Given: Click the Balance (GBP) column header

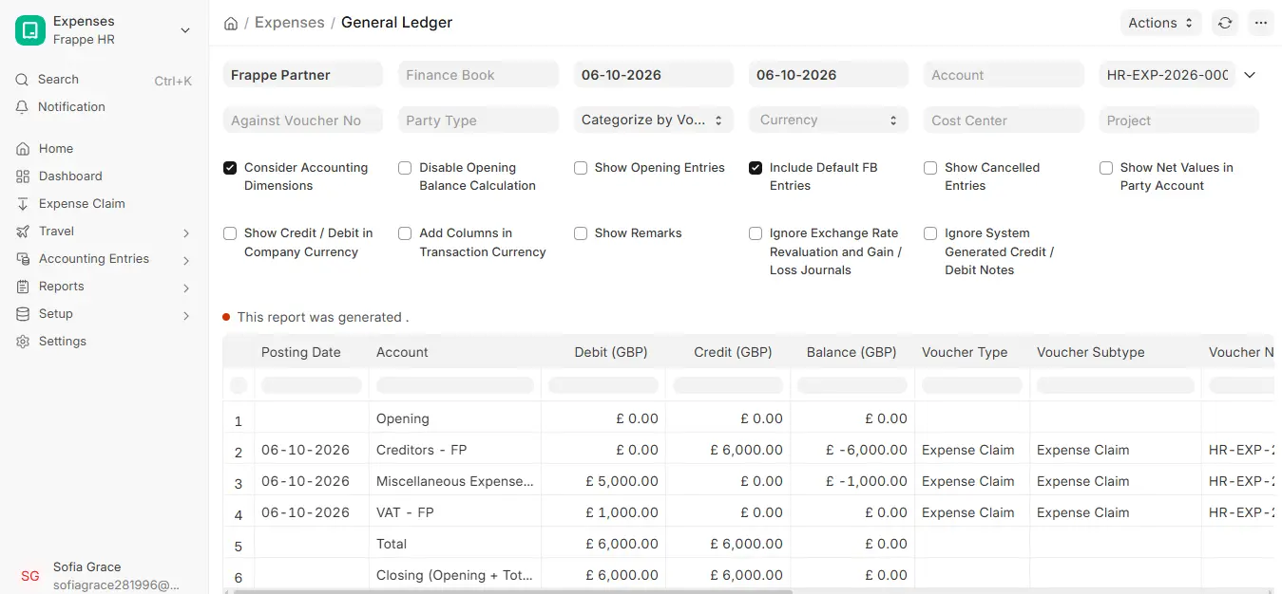Looking at the screenshot, I should [851, 352].
